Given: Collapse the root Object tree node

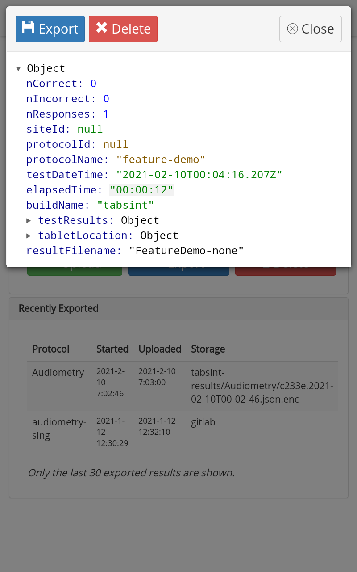Looking at the screenshot, I should pyautogui.click(x=18, y=68).
